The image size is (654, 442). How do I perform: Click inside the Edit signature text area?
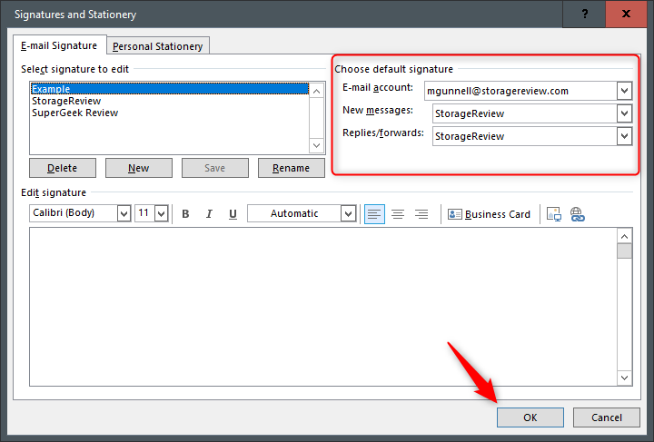click(322, 307)
